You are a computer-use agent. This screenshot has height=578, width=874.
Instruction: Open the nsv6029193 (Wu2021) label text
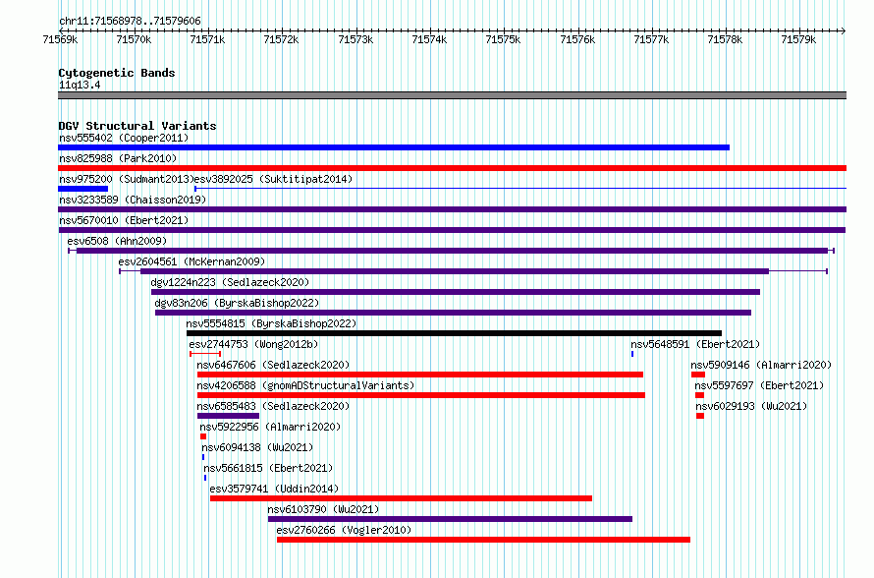tap(751, 406)
